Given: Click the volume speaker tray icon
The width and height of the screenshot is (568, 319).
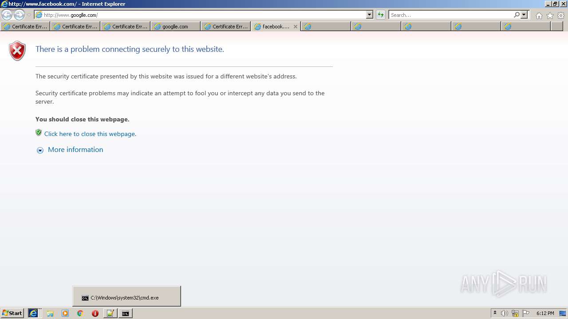Looking at the screenshot, I should 505,313.
